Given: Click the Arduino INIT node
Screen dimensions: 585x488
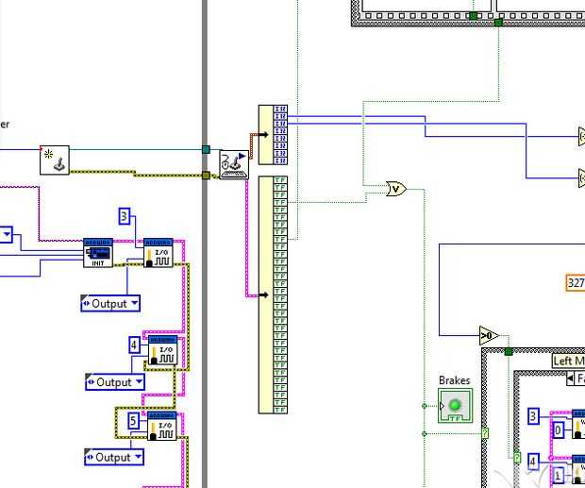Looking at the screenshot, I should coord(98,253).
